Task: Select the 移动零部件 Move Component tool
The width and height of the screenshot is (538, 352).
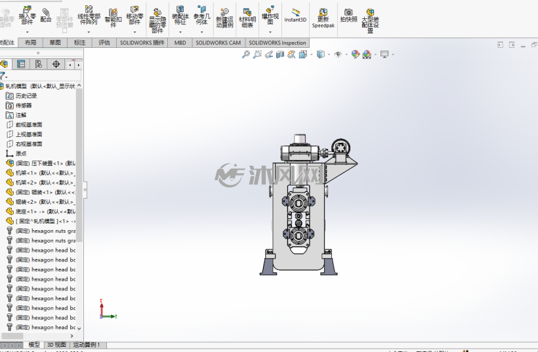Action: pos(134,15)
